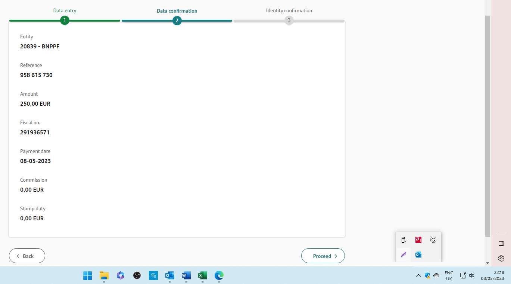Open Outlook from the taskbar

(169, 275)
